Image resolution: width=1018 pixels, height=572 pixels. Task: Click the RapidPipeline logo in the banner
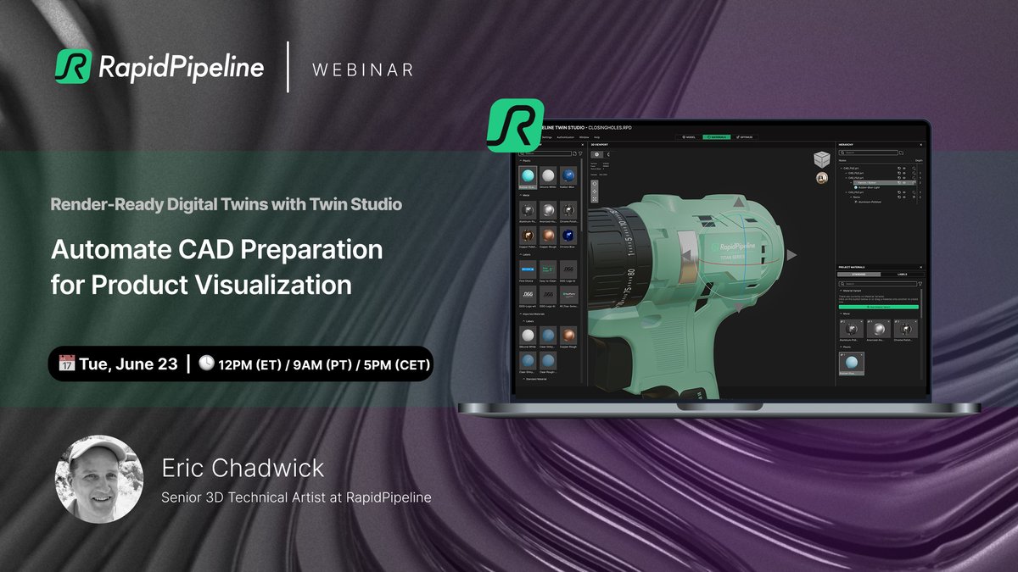coord(159,66)
